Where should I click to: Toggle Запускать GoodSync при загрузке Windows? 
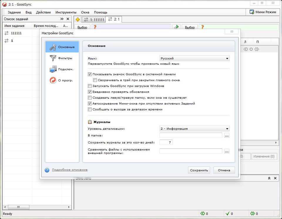point(90,86)
